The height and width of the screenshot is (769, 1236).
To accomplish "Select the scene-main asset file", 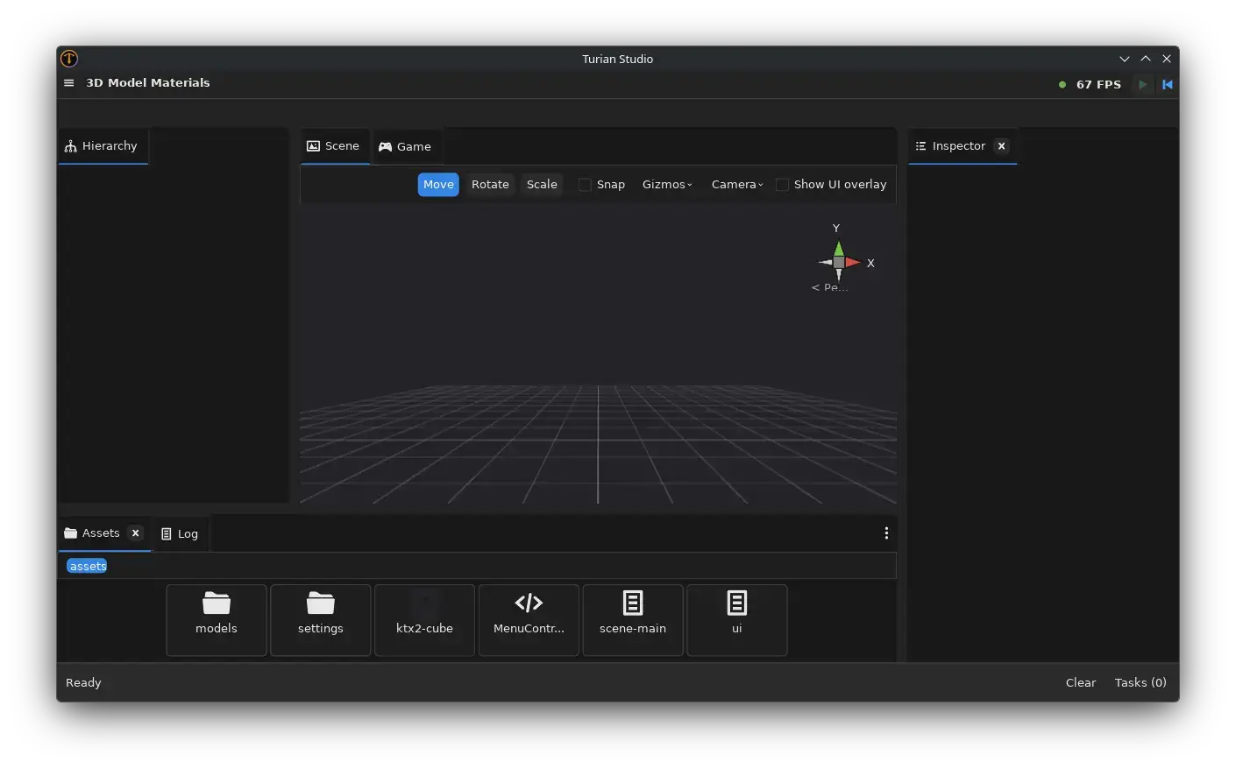I will [x=633, y=620].
